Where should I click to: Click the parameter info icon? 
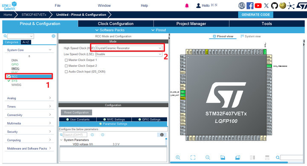click(x=162, y=135)
